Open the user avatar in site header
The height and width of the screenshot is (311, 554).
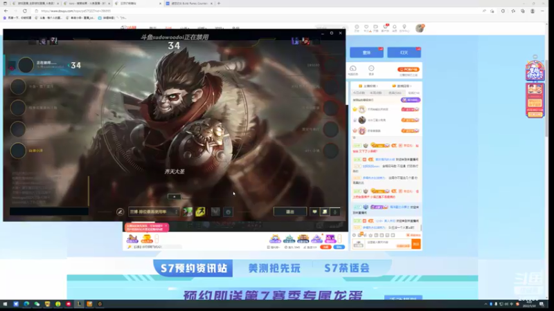pyautogui.click(x=420, y=28)
